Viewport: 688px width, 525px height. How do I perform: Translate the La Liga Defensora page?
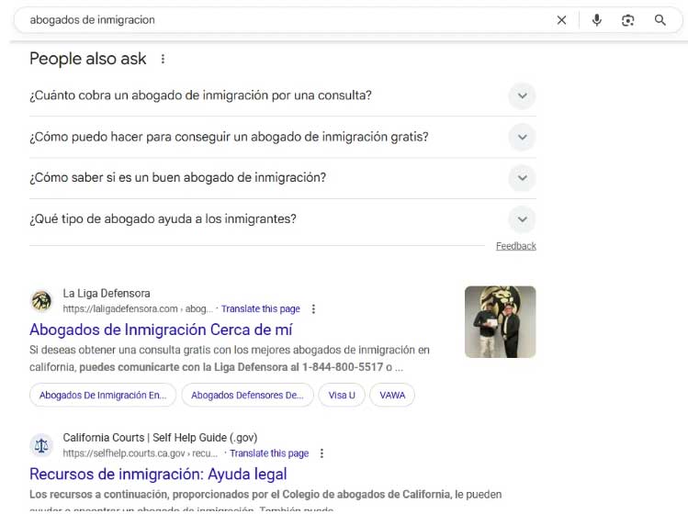point(260,309)
